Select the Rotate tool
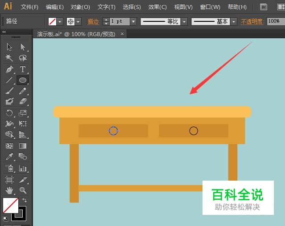285x226 pixels. [x=9, y=113]
